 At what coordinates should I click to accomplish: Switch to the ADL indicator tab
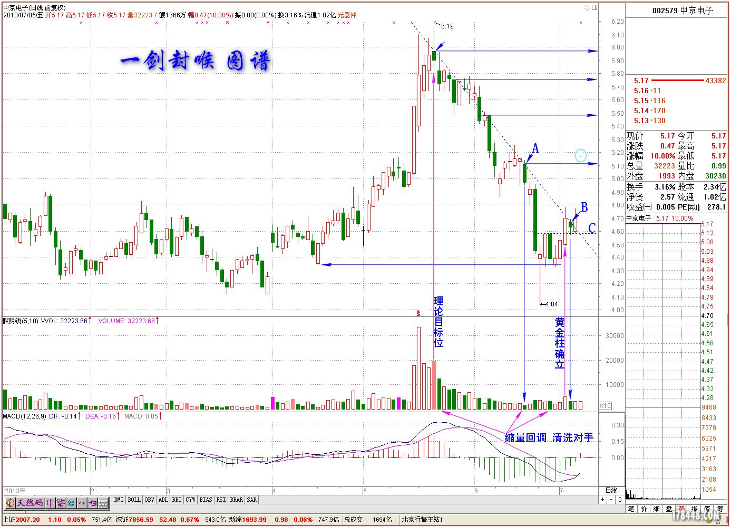[x=163, y=500]
